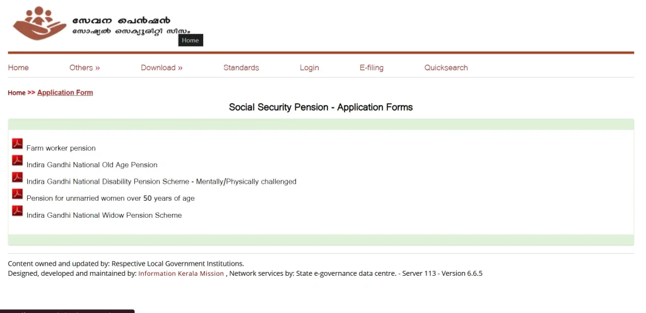Go to Home in navigation bar
646x313 pixels.
tap(18, 68)
